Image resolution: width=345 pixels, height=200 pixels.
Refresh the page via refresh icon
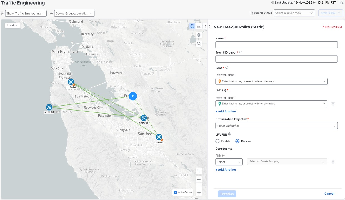[341, 3]
